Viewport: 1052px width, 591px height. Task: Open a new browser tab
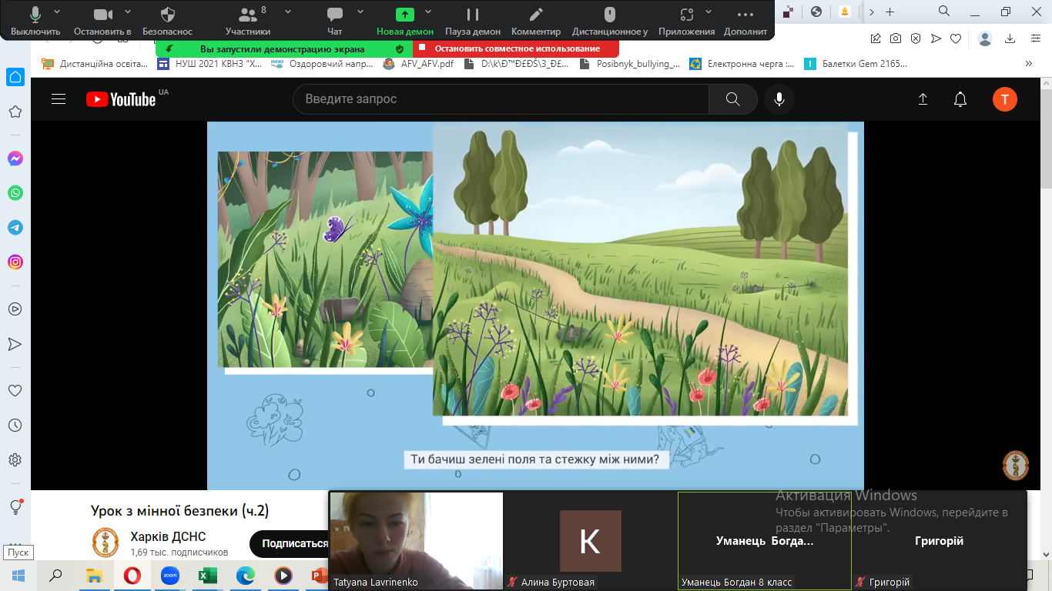890,12
